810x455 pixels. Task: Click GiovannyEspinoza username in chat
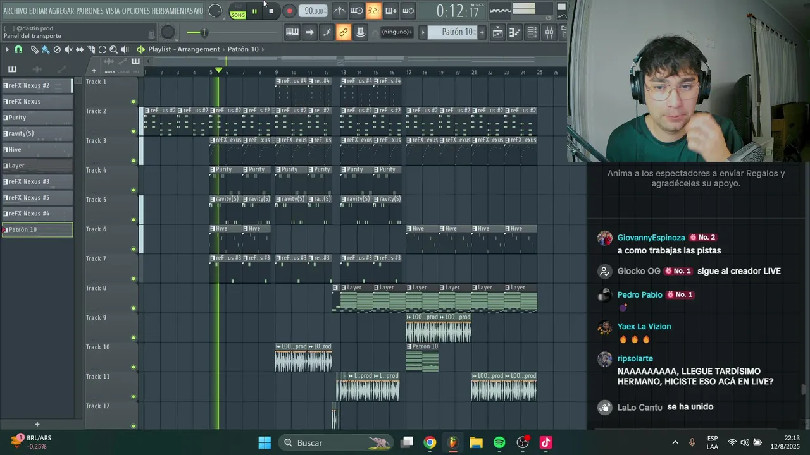point(651,238)
